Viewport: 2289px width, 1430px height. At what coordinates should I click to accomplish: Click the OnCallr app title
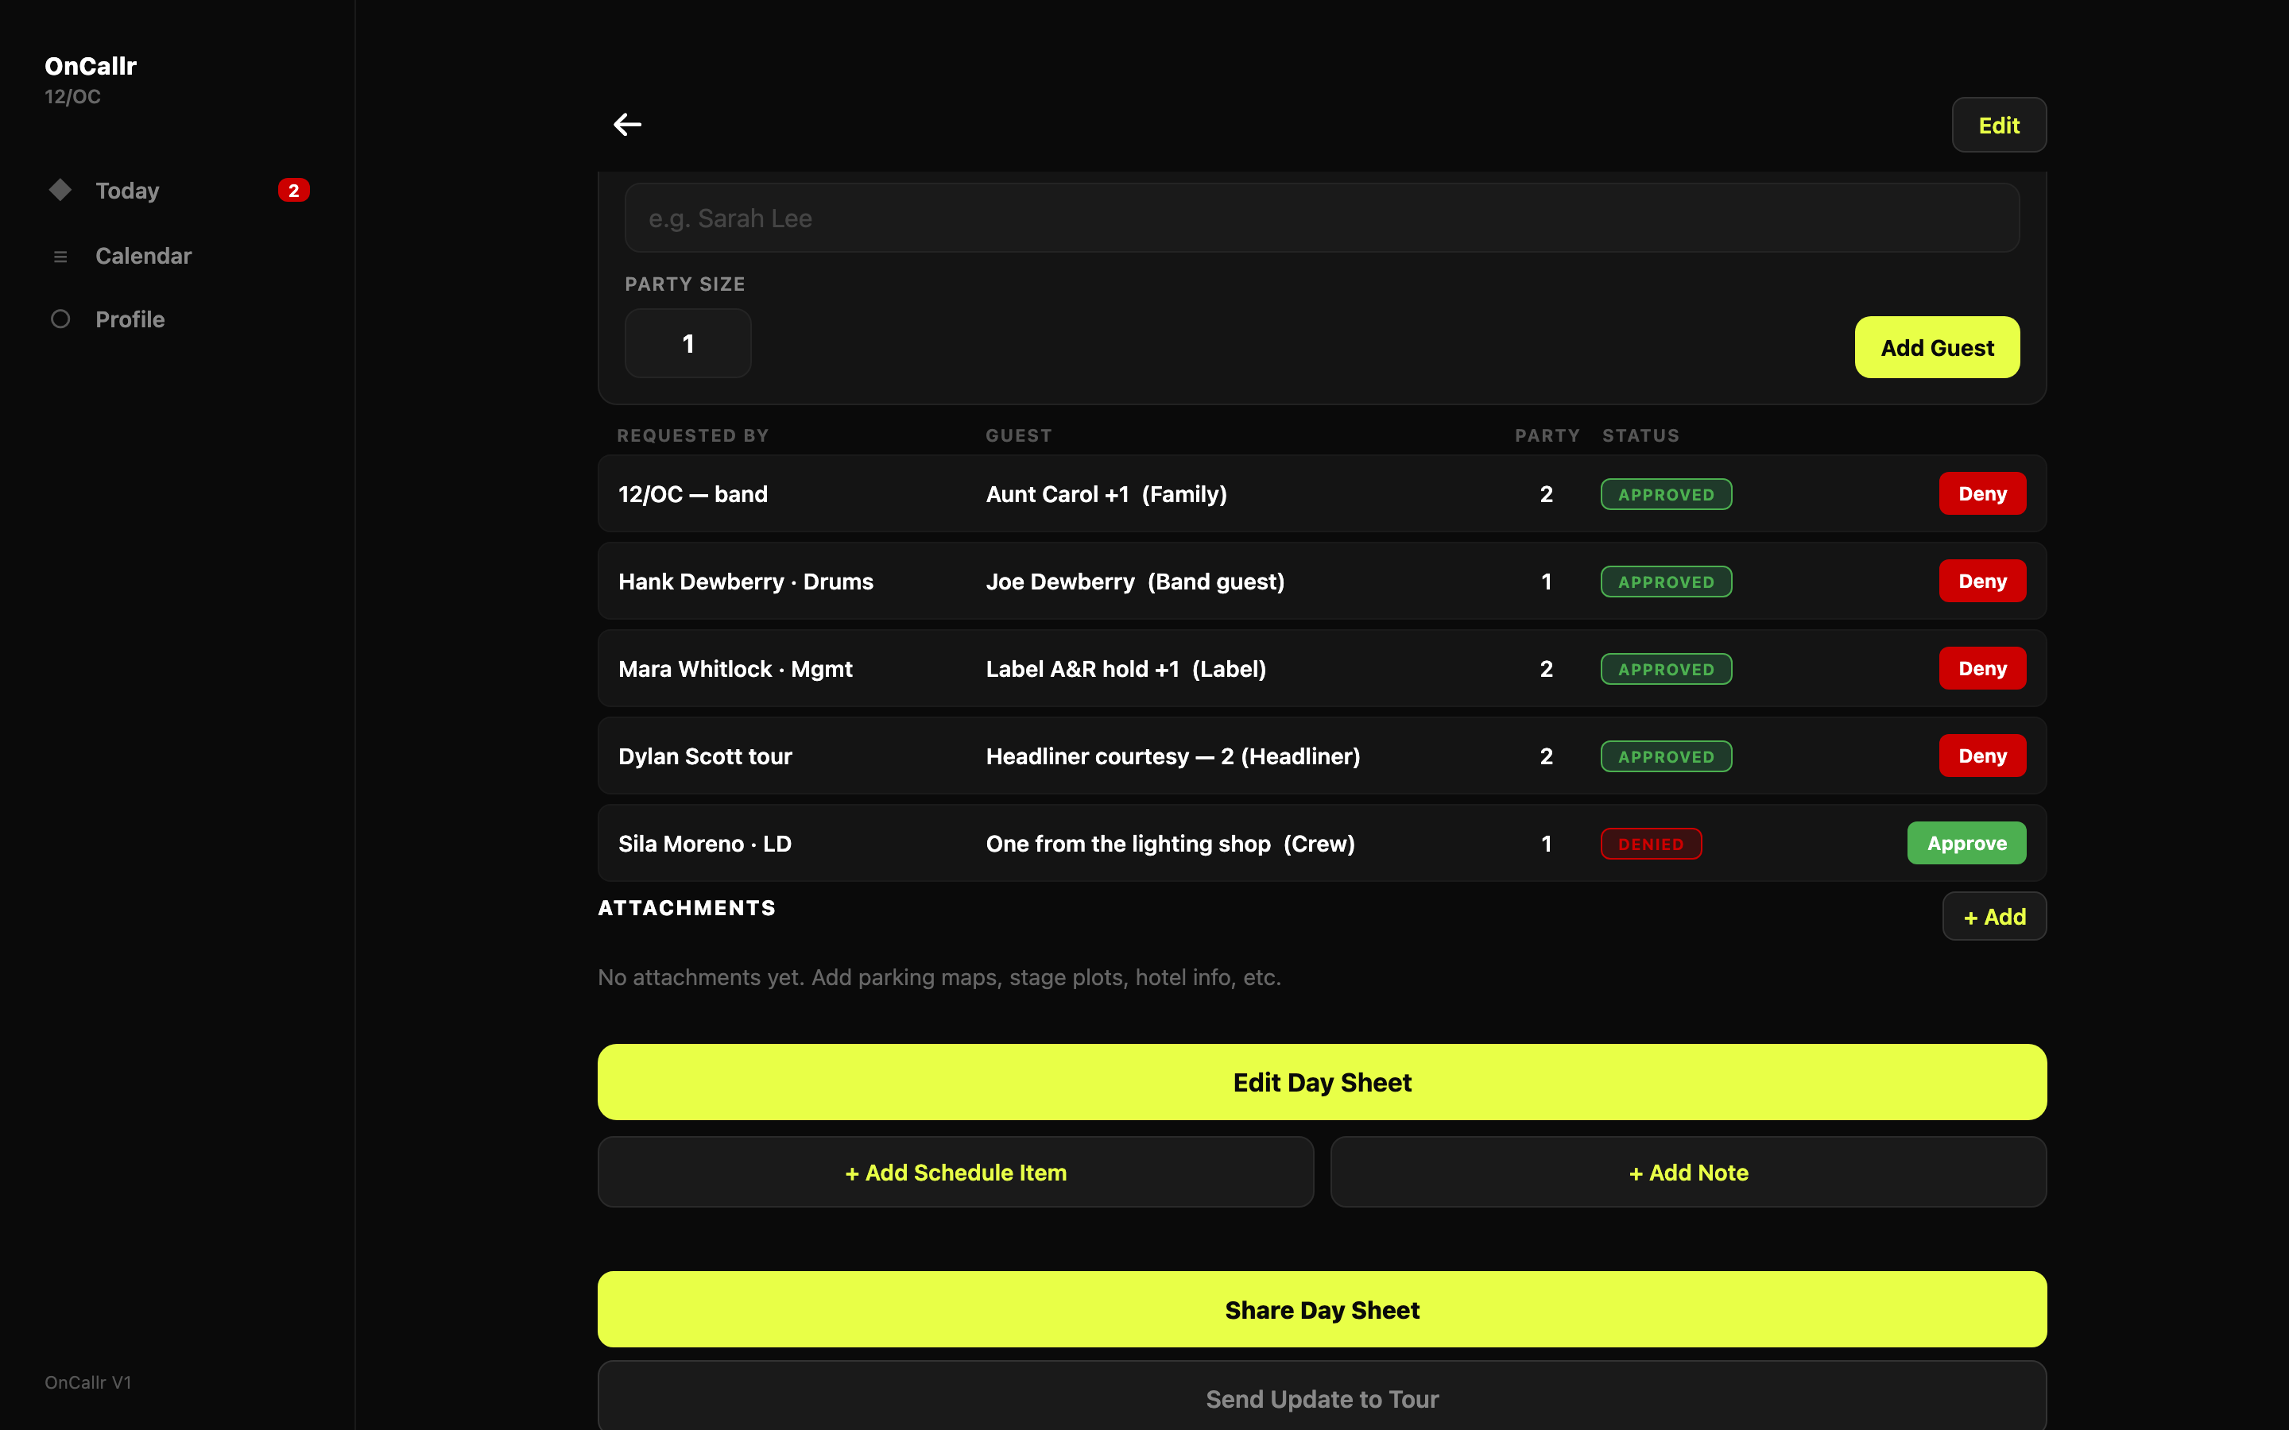[91, 66]
